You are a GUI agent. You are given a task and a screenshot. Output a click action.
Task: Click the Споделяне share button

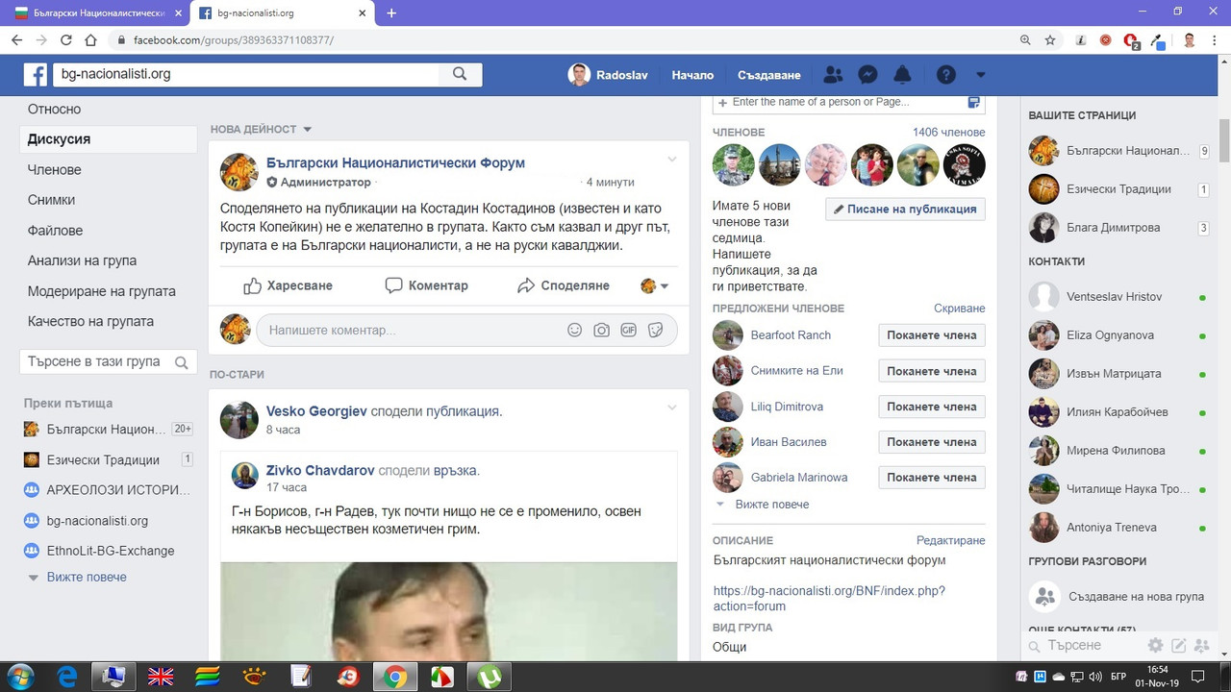click(563, 285)
